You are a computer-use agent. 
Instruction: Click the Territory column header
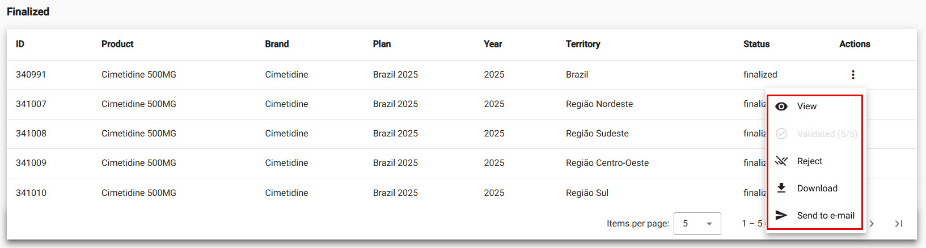(582, 44)
